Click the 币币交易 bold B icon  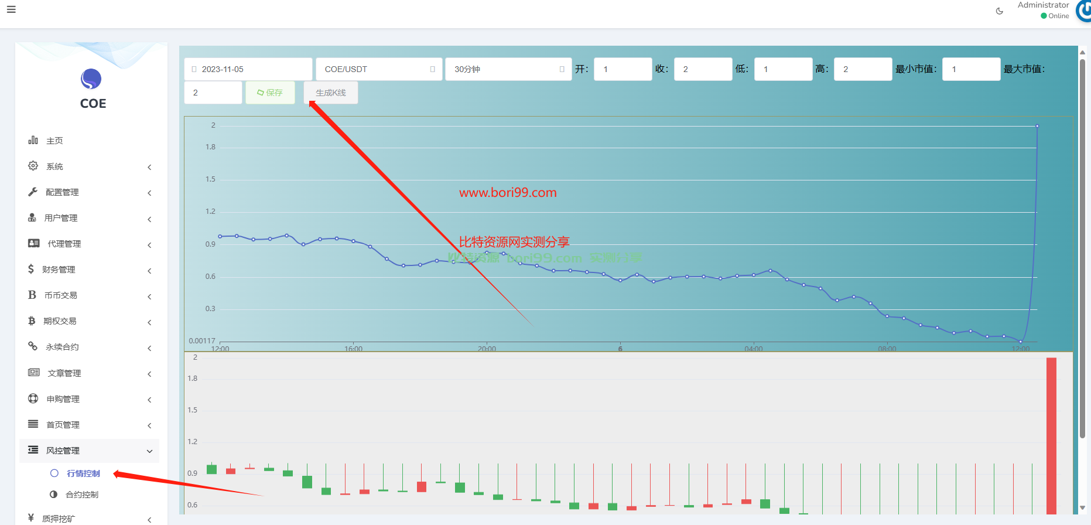[x=32, y=295]
